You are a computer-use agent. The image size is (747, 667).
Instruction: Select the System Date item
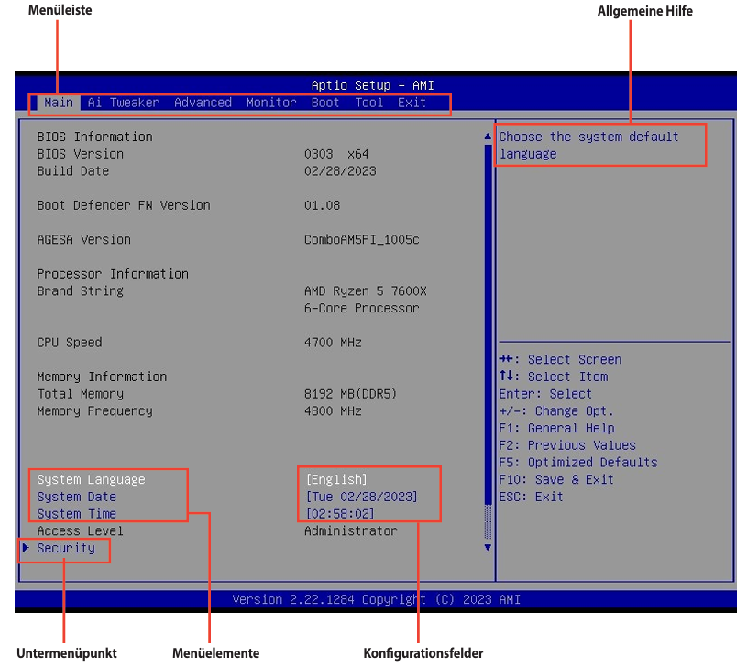point(77,497)
